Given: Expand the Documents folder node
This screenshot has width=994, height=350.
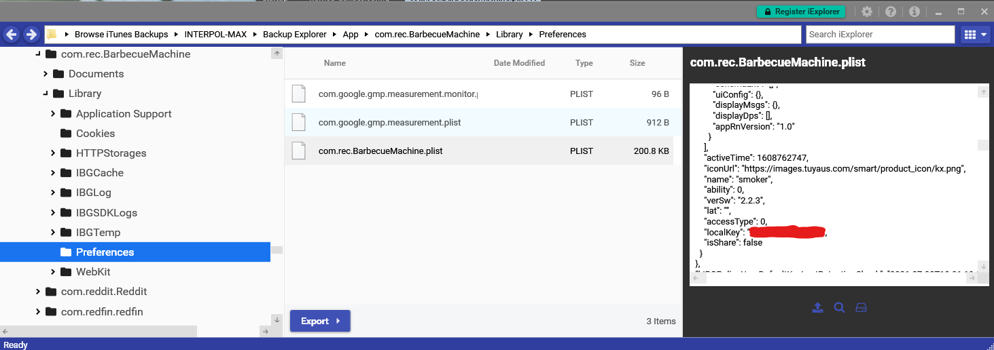Looking at the screenshot, I should coord(45,74).
